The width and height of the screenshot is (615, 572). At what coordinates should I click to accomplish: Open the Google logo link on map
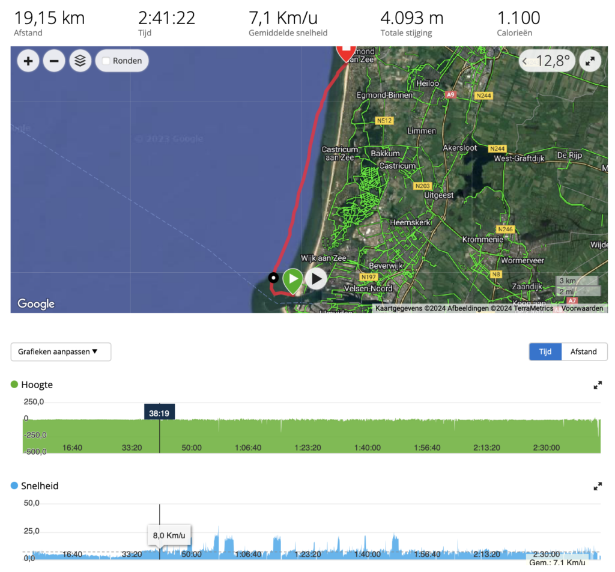point(36,303)
